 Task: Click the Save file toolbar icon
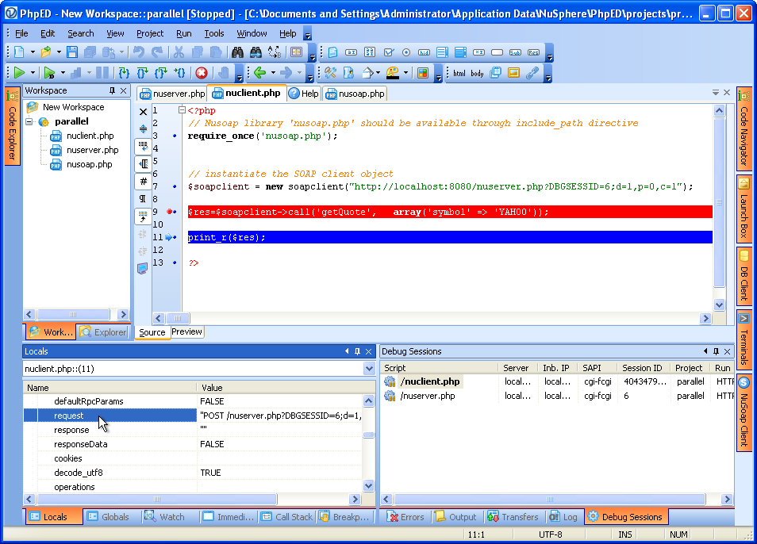[72, 52]
